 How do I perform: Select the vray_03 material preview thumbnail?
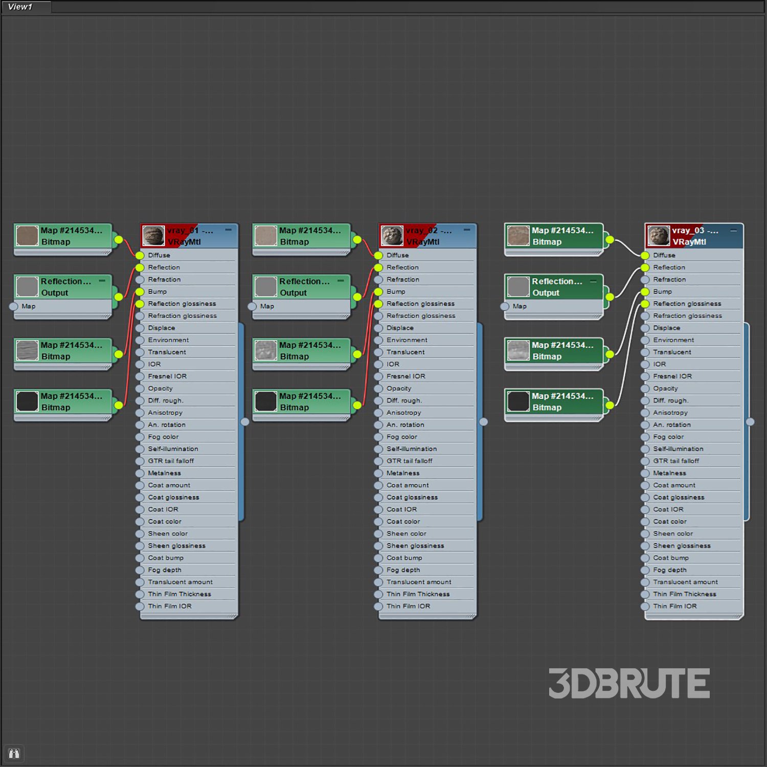pyautogui.click(x=659, y=236)
